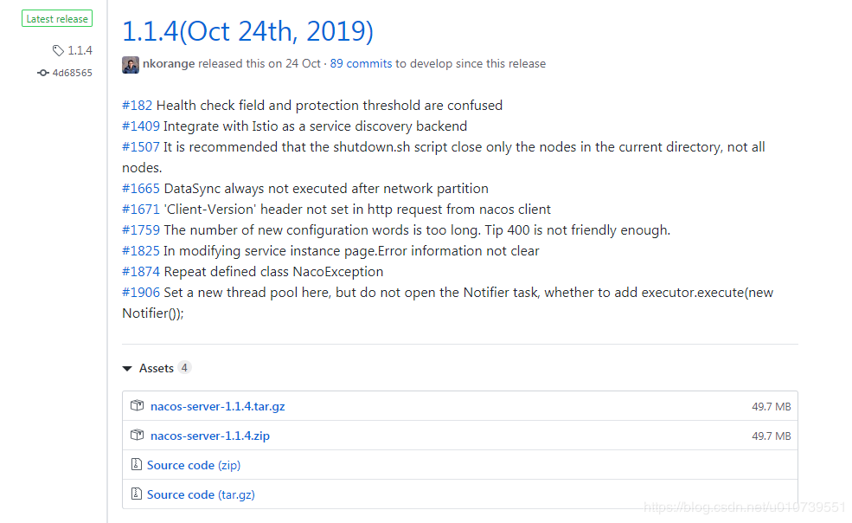
Task: Download nacos-server-1.1.4.zip
Action: pyautogui.click(x=209, y=436)
